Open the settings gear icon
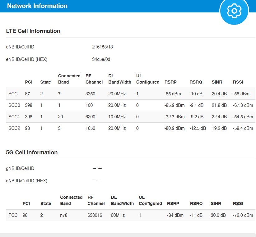The image size is (256, 237). point(234,11)
